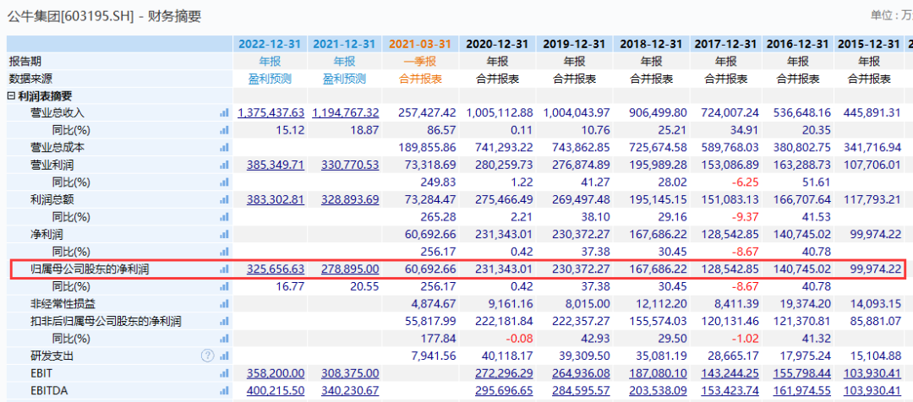Screen dimensions: 913x402
Task: Click chart icon on EBITDA row
Action: point(224,391)
